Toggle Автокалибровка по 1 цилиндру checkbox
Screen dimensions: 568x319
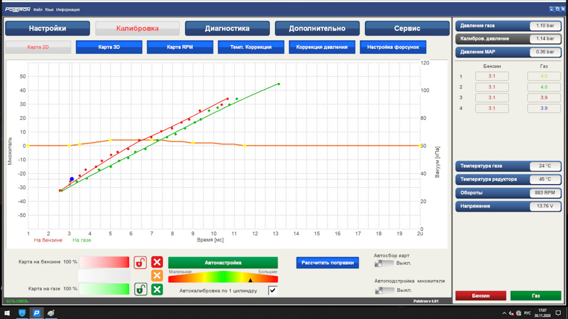pos(273,290)
